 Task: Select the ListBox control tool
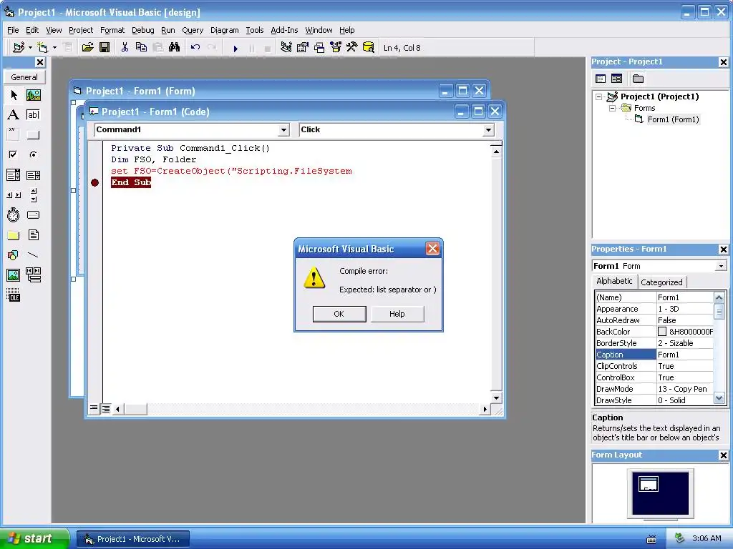click(x=33, y=175)
